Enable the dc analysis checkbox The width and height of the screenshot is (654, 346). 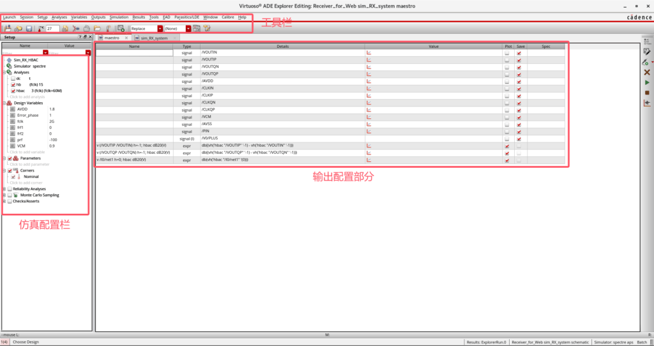pyautogui.click(x=13, y=79)
